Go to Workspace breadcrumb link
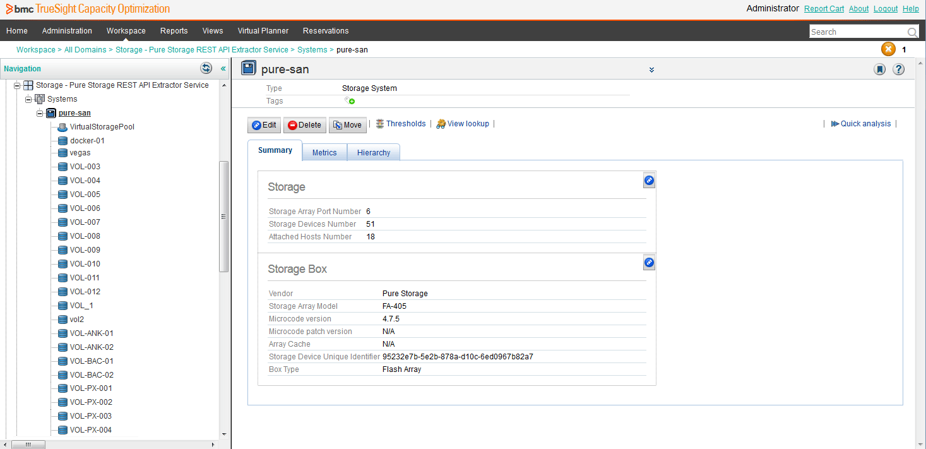Image resolution: width=926 pixels, height=449 pixels. pyautogui.click(x=36, y=50)
